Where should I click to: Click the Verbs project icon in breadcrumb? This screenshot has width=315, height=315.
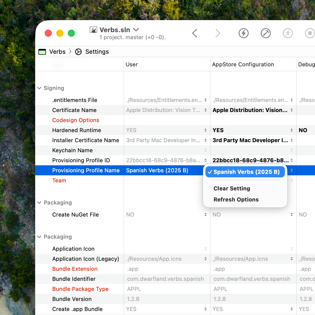click(42, 52)
